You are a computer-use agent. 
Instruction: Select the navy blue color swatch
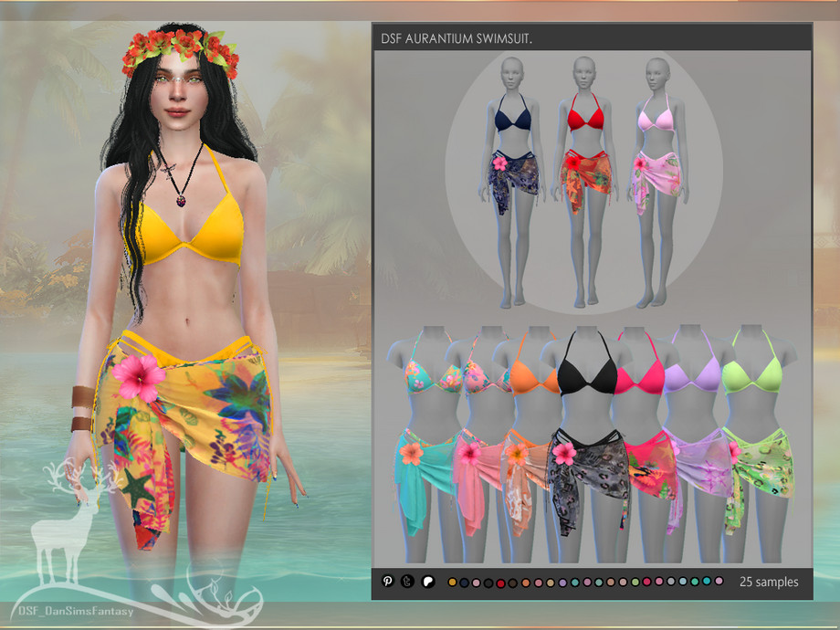click(x=465, y=583)
